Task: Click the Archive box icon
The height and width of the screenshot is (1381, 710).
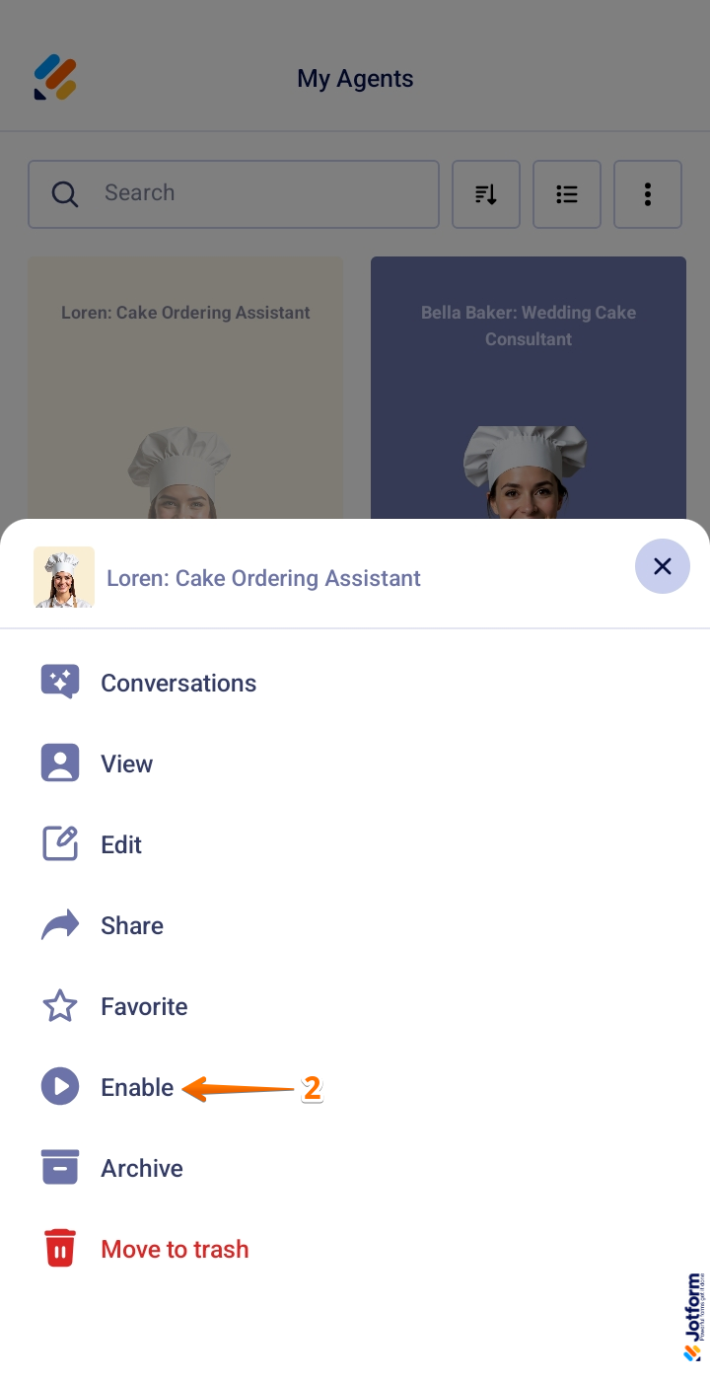Action: pos(60,1168)
